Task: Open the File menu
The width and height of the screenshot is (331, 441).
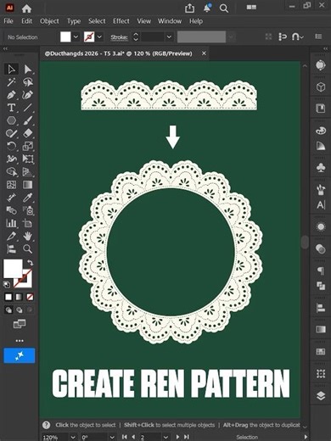Action: point(8,21)
